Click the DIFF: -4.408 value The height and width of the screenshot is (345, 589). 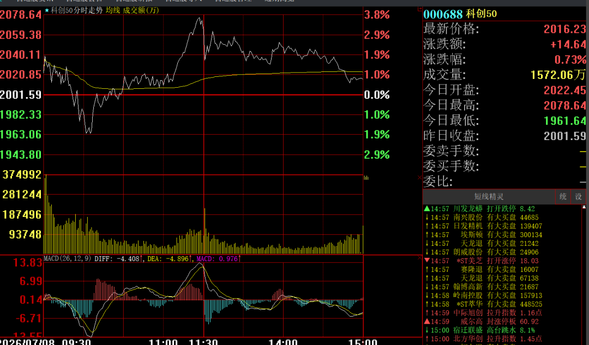coord(117,259)
